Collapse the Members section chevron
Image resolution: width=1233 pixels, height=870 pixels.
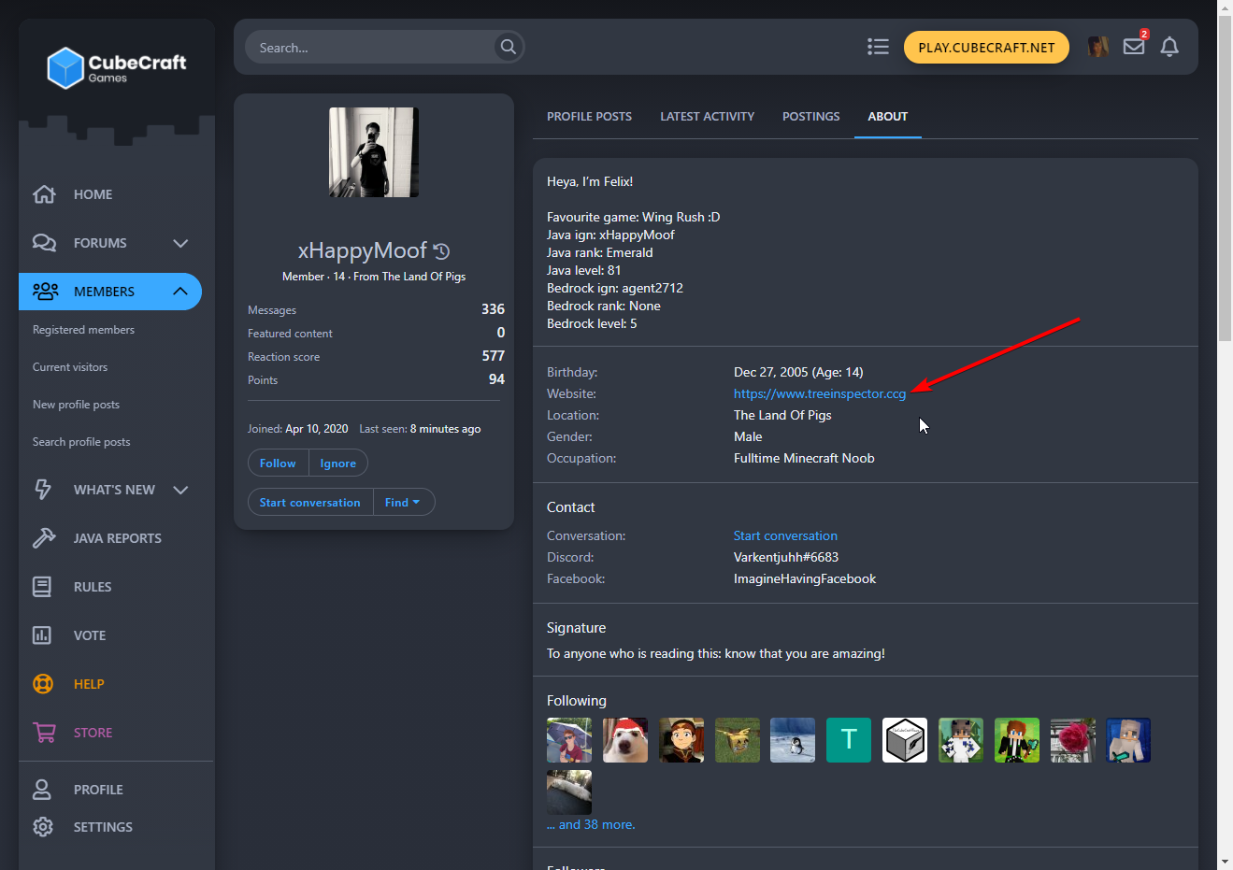click(180, 292)
